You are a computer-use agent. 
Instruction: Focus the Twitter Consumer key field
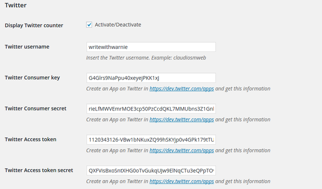151,78
